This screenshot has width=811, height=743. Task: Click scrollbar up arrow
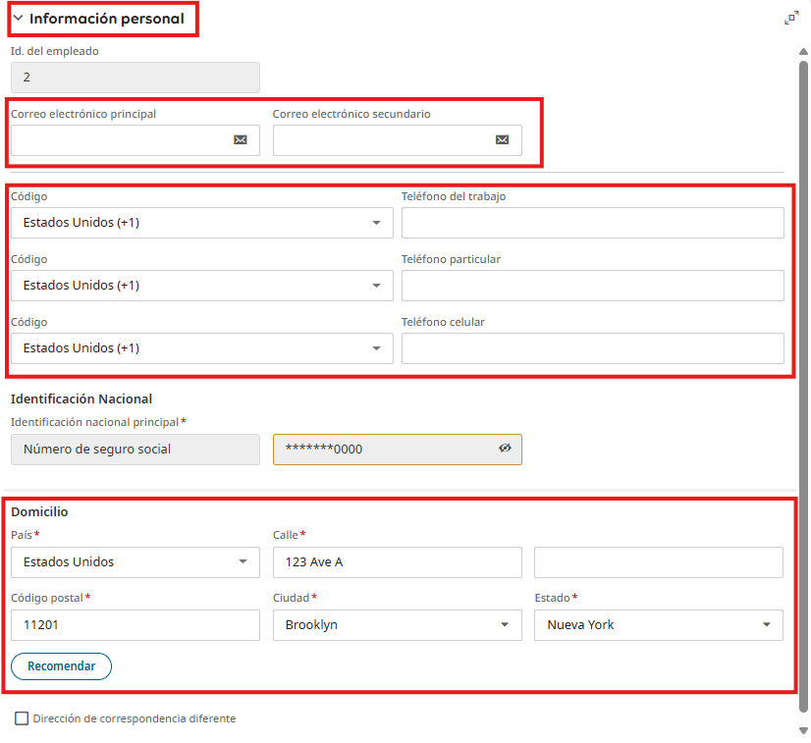(x=803, y=52)
